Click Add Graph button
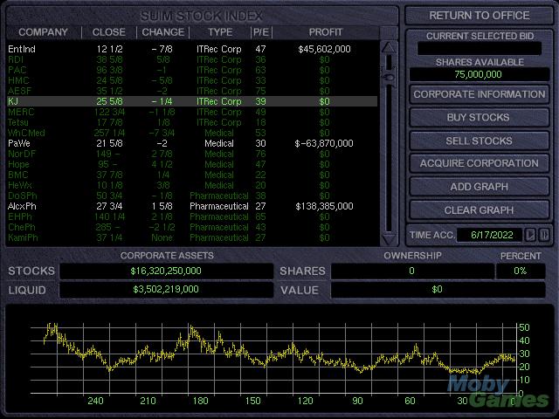 [479, 187]
